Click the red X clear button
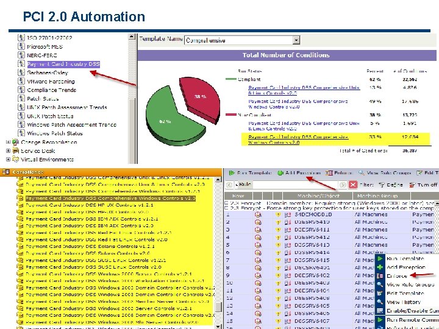The height and width of the screenshot is (329, 439). [353, 185]
